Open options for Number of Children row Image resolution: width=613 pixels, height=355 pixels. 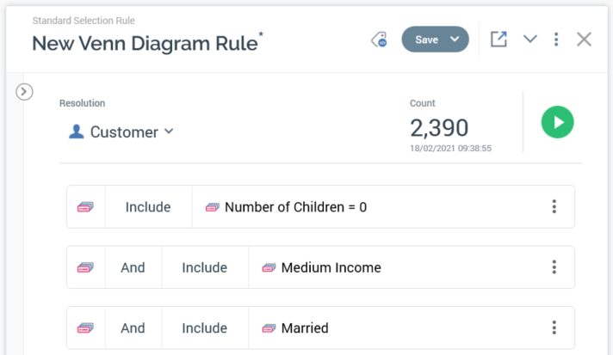(x=554, y=207)
